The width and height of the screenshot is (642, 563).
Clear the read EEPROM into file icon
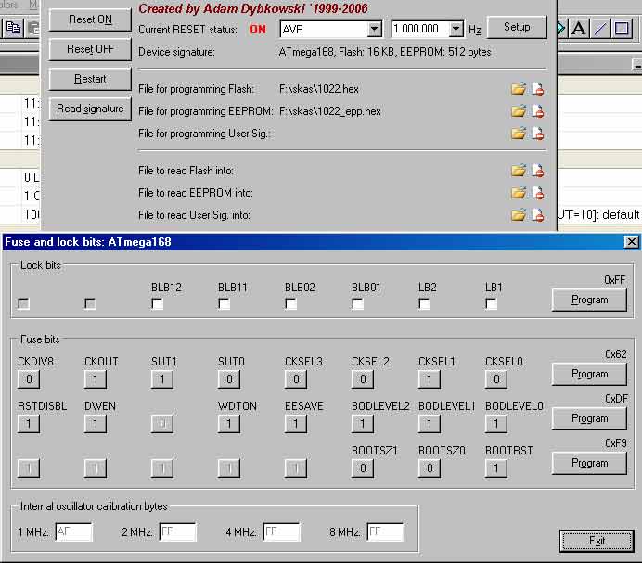tap(537, 193)
